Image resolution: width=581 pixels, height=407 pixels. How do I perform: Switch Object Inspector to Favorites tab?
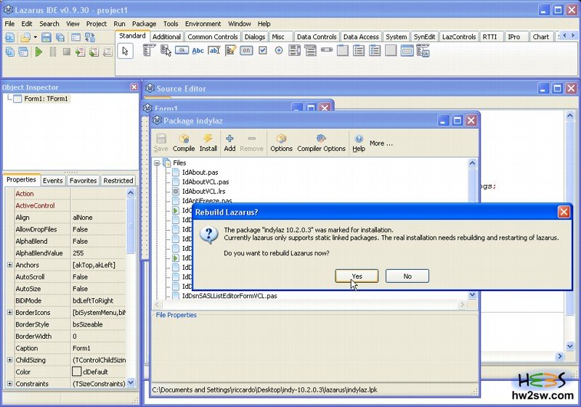tap(83, 180)
